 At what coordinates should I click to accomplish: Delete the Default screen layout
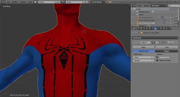pos(59,2)
